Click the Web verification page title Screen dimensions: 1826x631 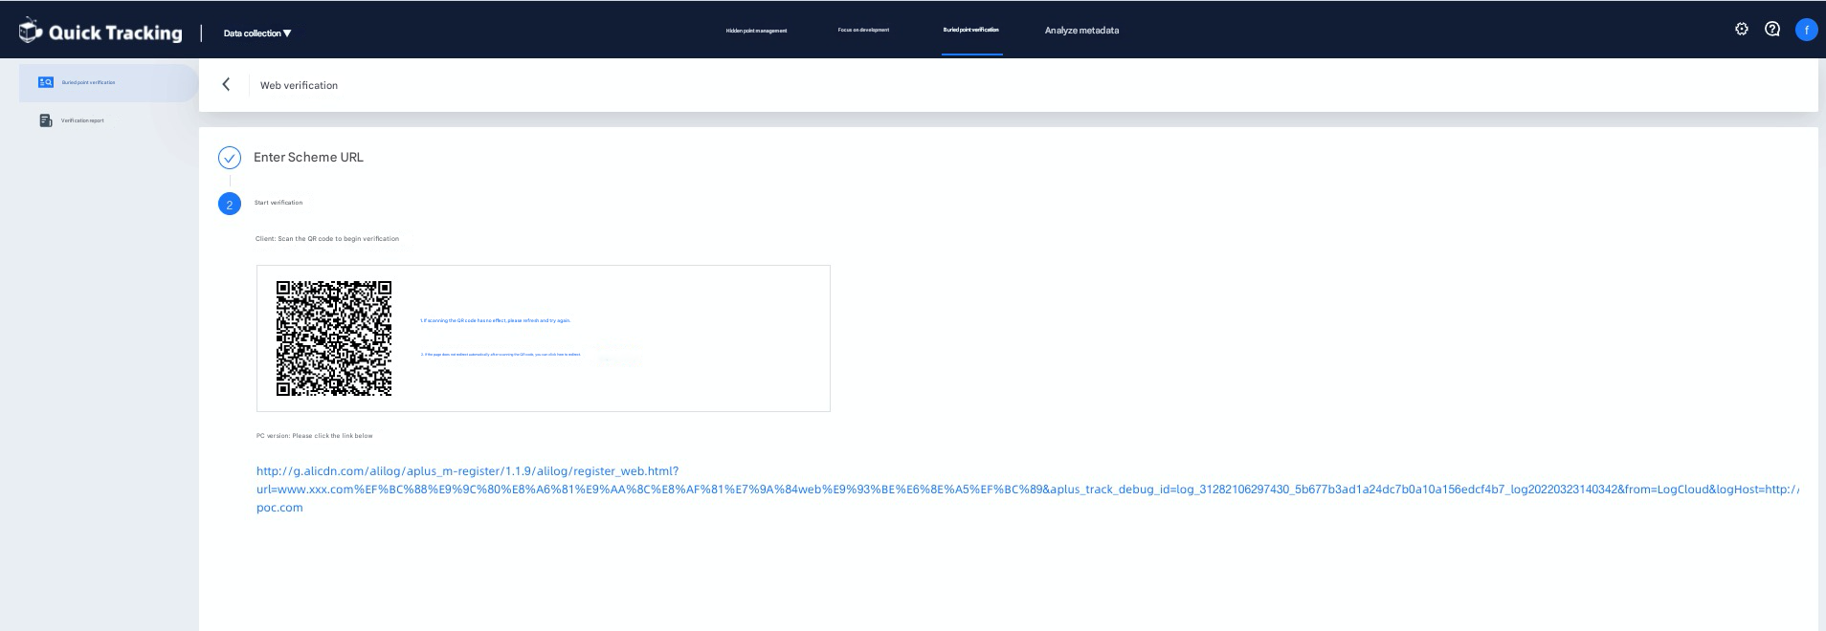[299, 85]
